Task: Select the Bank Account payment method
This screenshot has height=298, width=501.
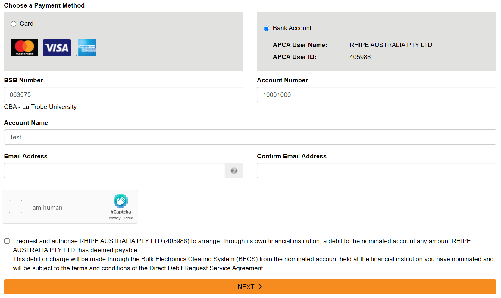Action: tap(266, 28)
